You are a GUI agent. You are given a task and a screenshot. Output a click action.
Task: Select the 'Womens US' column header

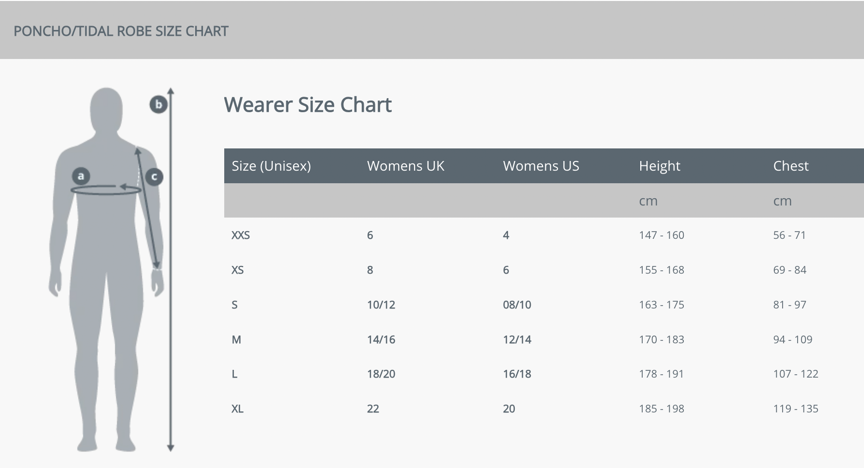(x=541, y=166)
